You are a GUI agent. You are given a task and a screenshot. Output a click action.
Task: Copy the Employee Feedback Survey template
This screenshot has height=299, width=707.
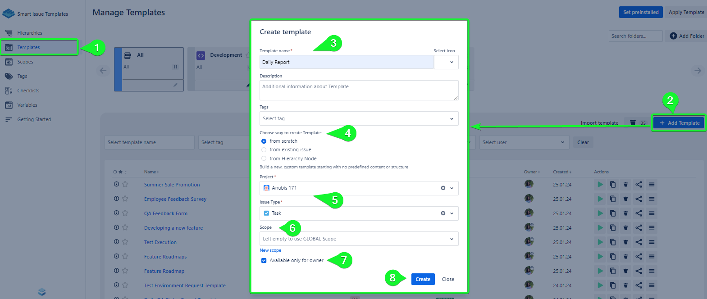click(x=613, y=199)
